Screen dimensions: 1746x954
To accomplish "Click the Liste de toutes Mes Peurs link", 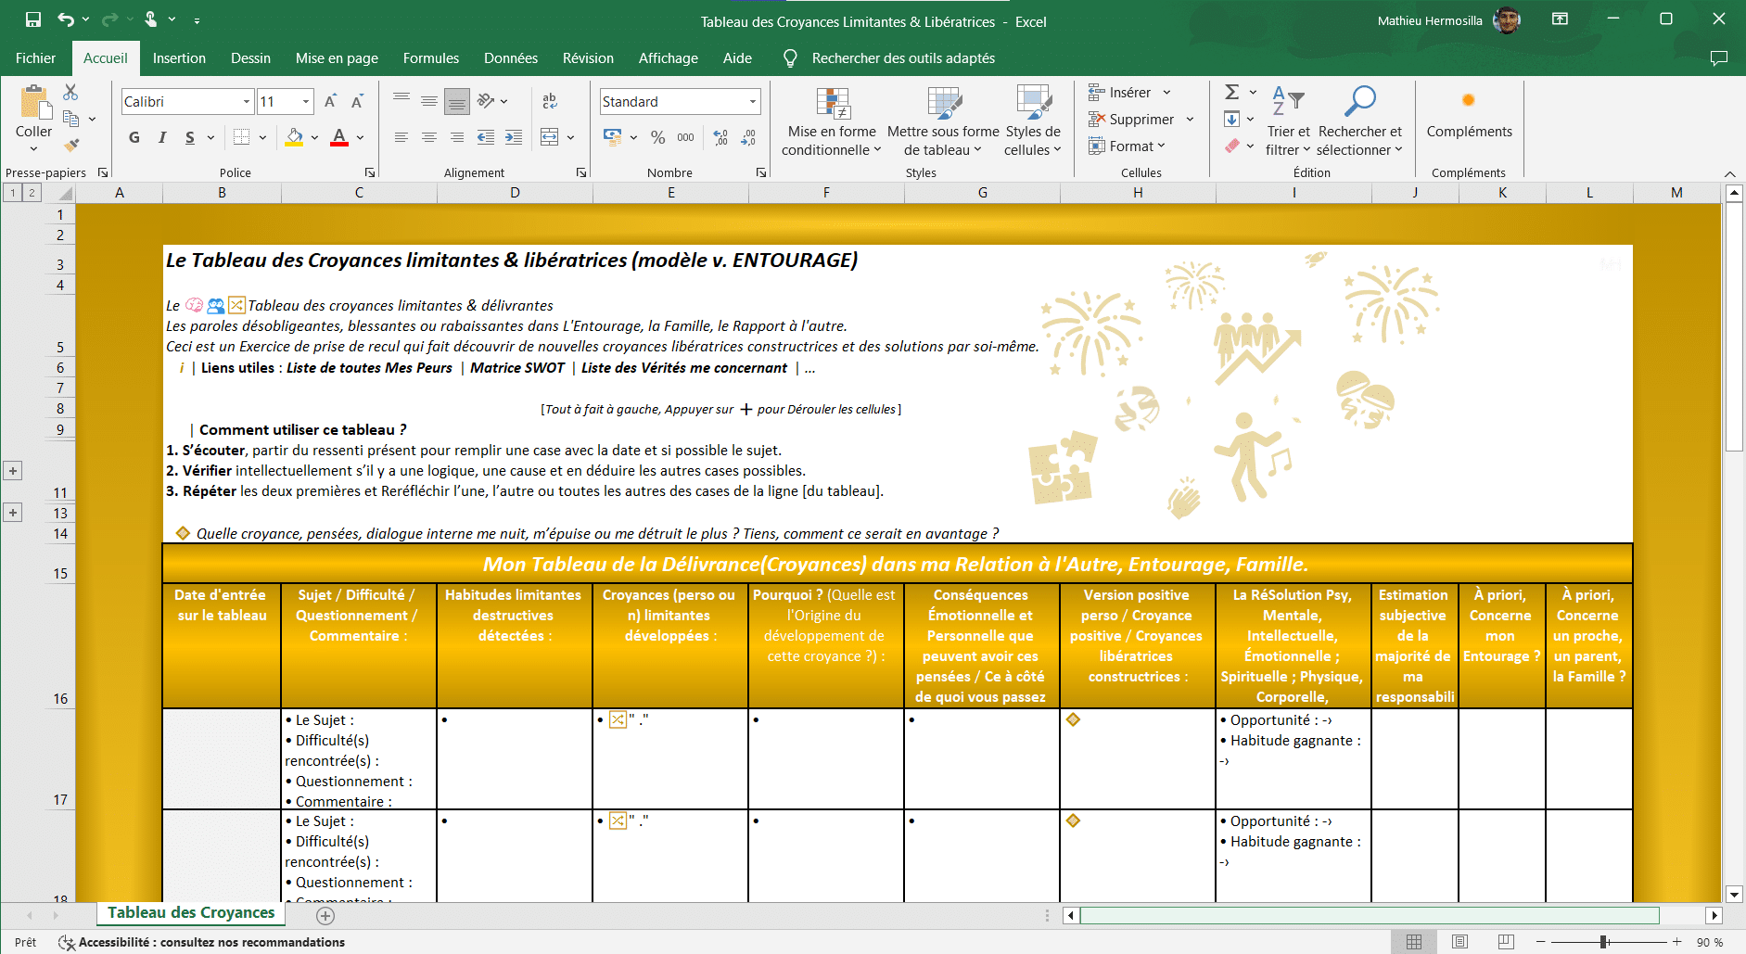I will [369, 368].
